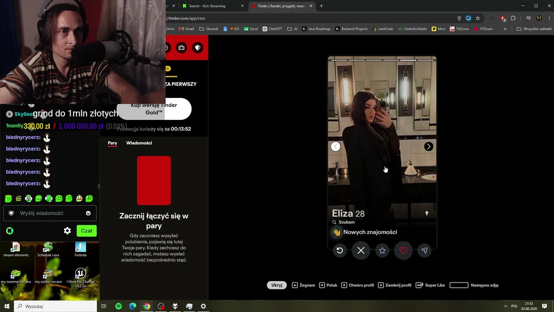Like Eliza with the heart button

pyautogui.click(x=403, y=250)
